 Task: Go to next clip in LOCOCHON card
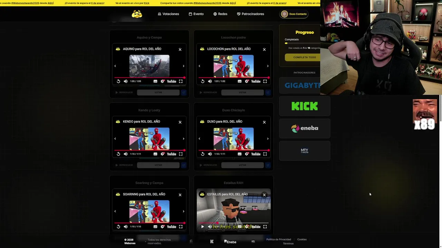(268, 66)
